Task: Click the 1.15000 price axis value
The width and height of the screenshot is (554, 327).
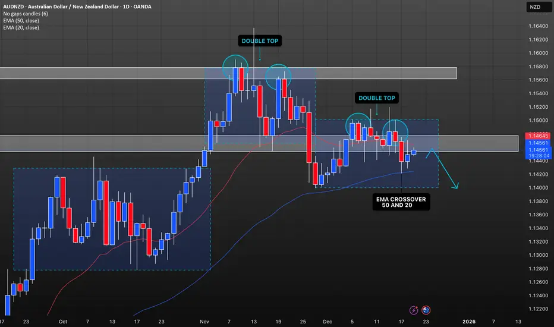Action: (538, 121)
